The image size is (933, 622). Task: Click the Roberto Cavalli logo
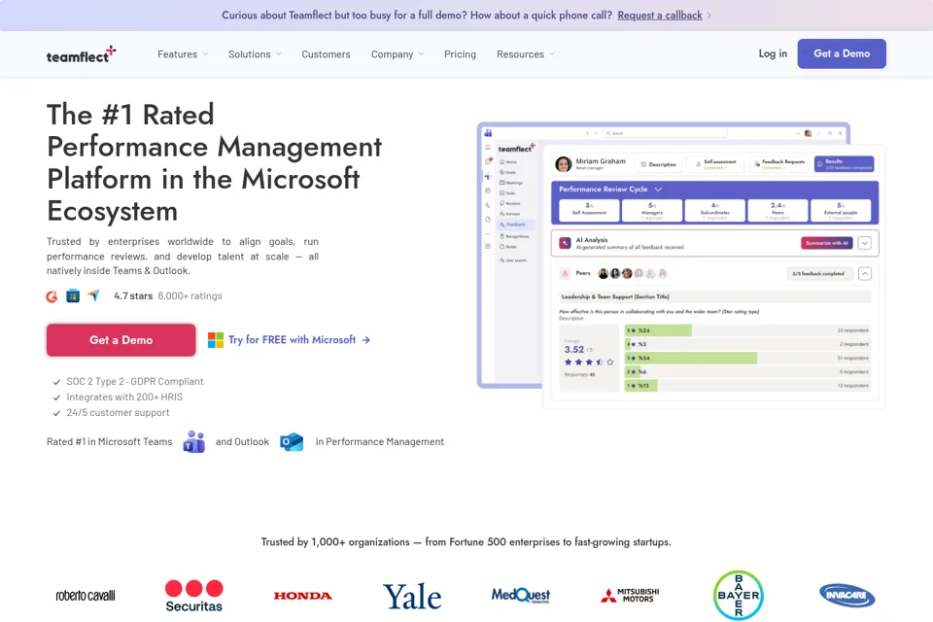tap(86, 595)
